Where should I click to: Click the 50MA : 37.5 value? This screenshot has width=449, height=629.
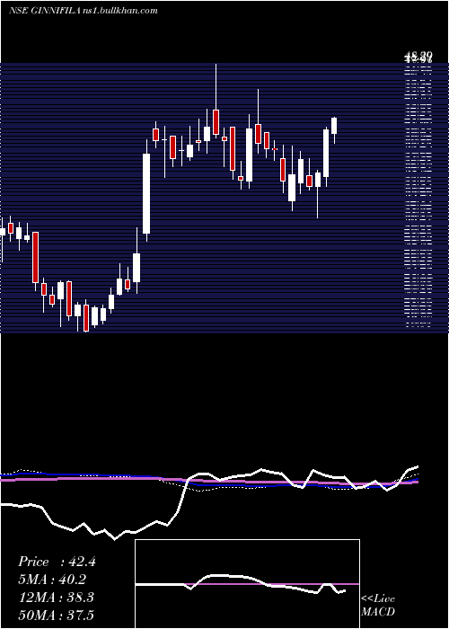(56, 615)
